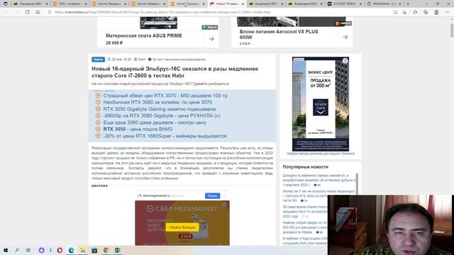Open Edge settings ellipsis menu
The image size is (454, 255).
click(x=447, y=12)
